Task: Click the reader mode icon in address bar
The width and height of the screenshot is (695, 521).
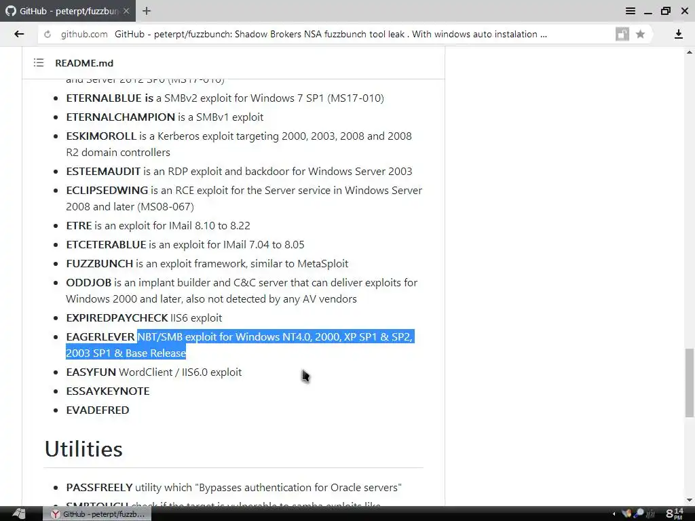Action: click(x=622, y=34)
